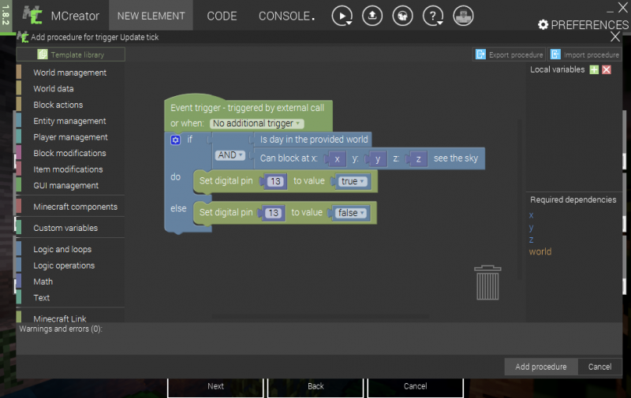Open the help question mark icon

click(432, 16)
